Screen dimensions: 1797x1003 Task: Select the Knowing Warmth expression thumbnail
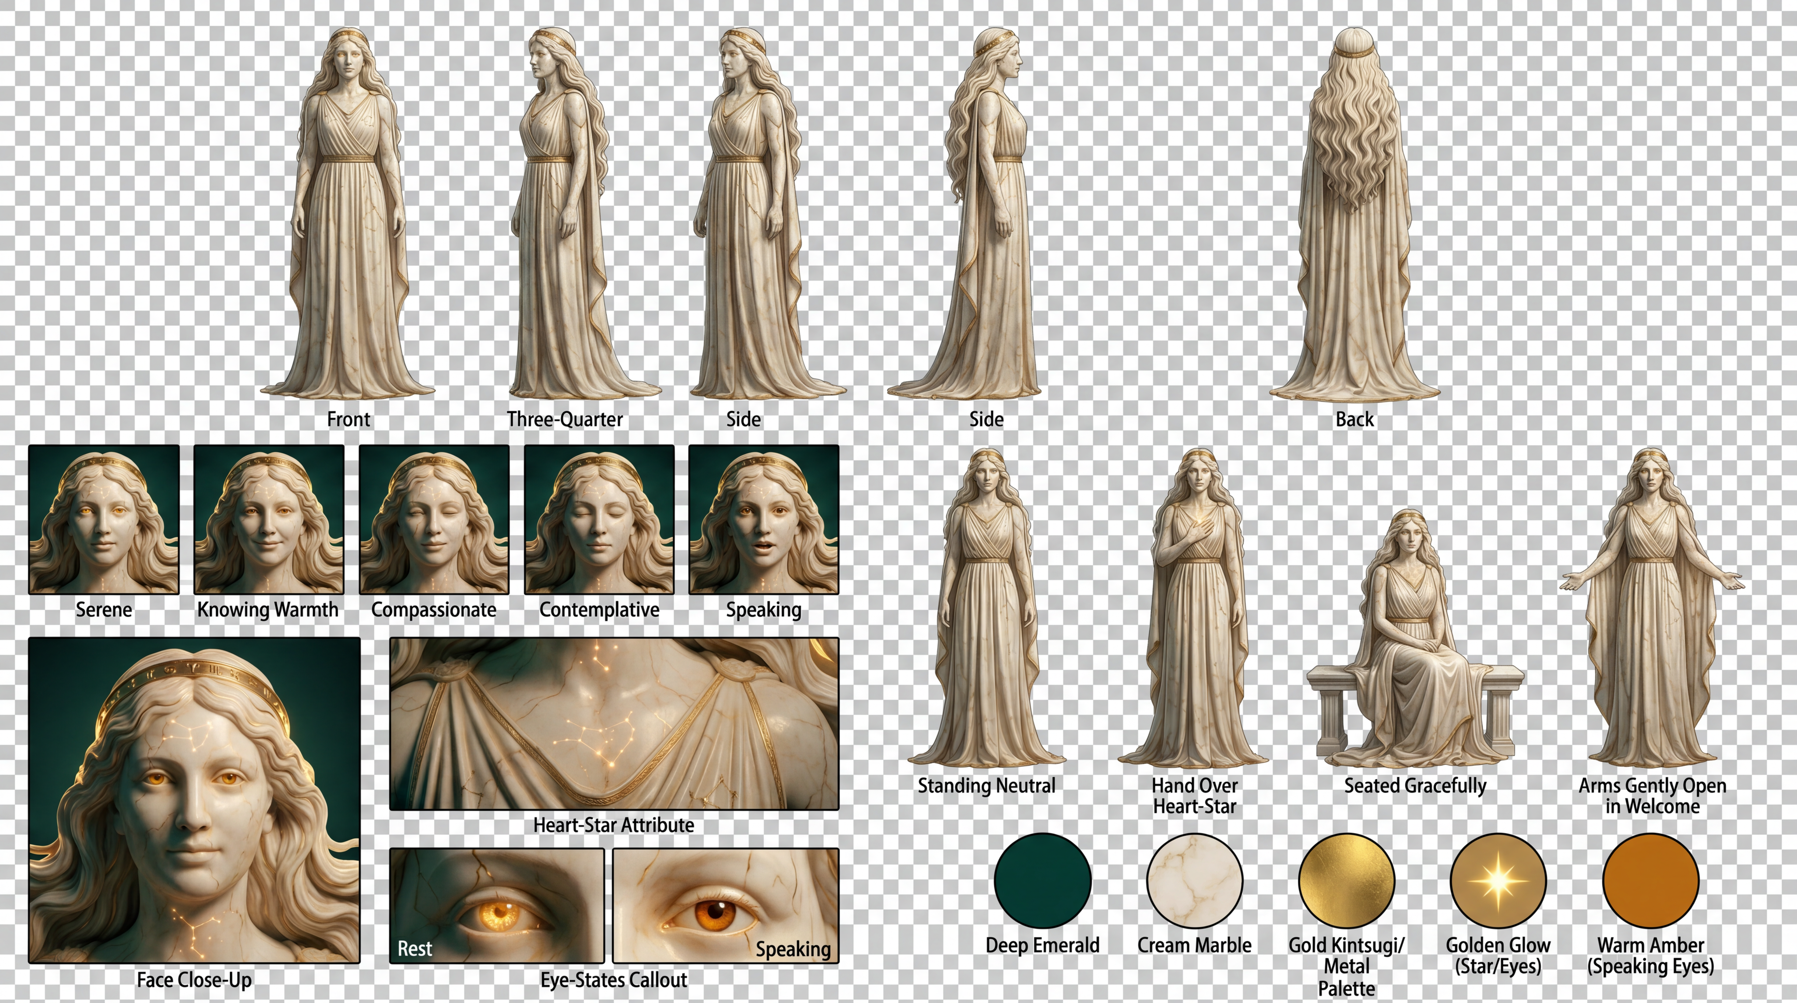[x=269, y=520]
